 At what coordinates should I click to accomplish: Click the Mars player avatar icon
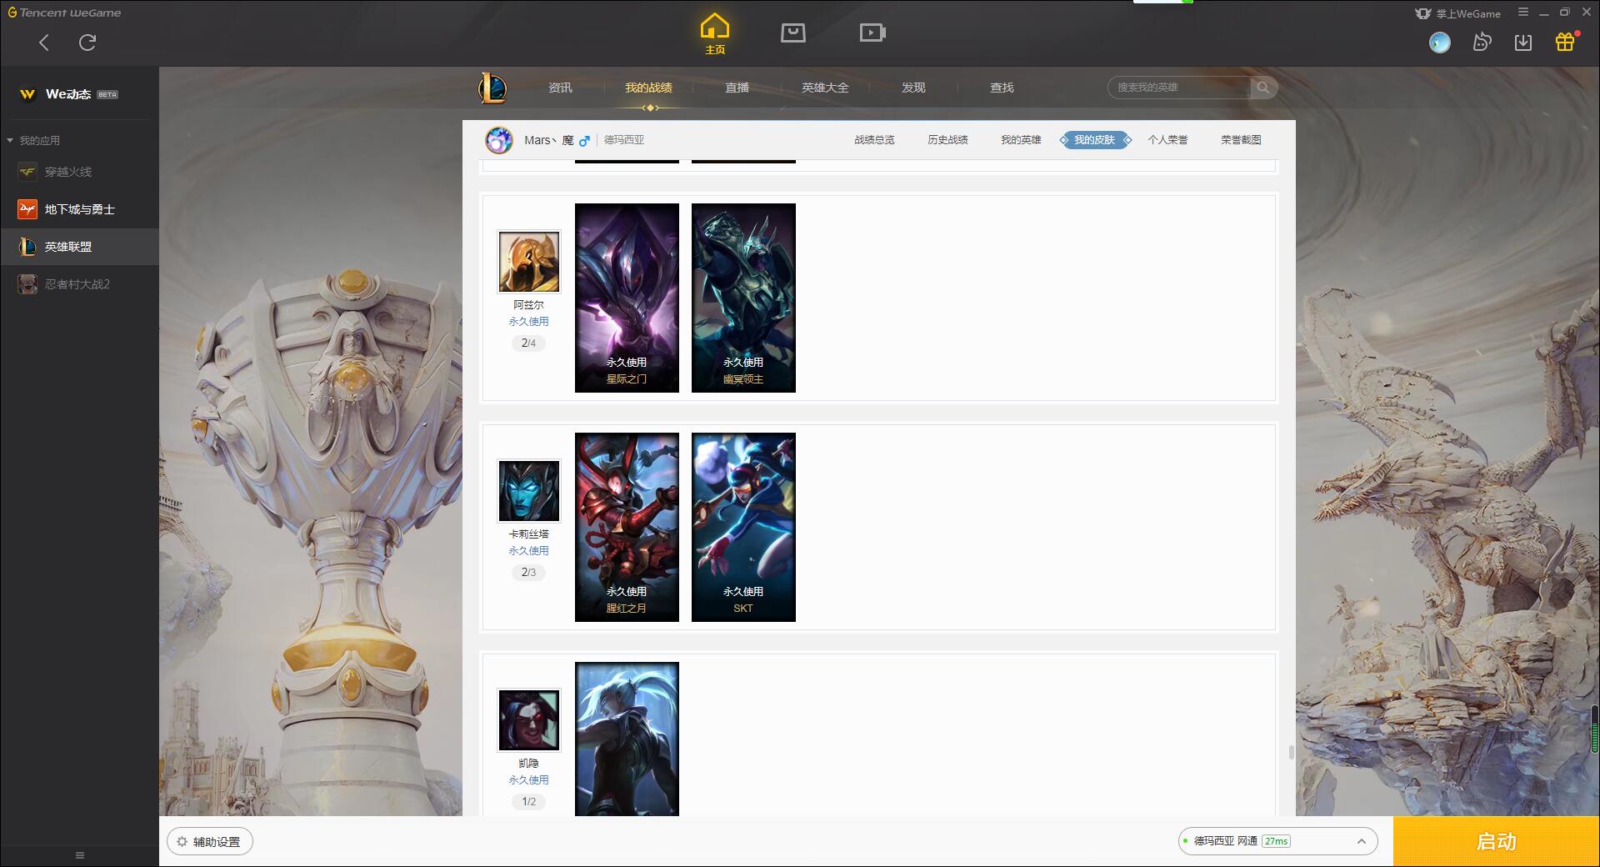point(499,140)
